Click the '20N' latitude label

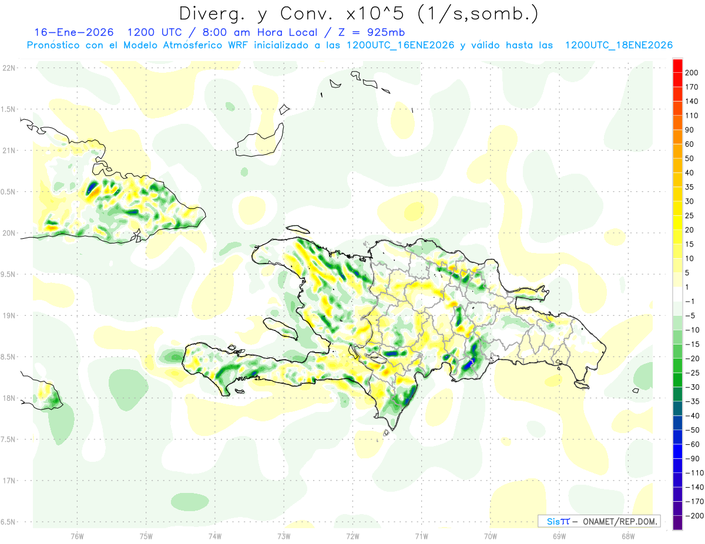pyautogui.click(x=9, y=233)
